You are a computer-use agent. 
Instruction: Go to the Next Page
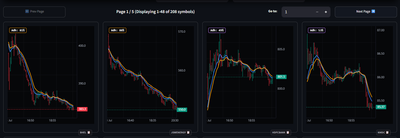(366, 12)
